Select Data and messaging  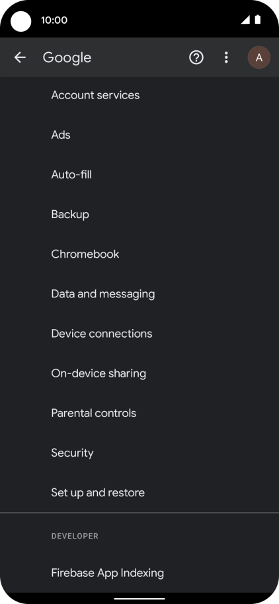(x=139, y=294)
